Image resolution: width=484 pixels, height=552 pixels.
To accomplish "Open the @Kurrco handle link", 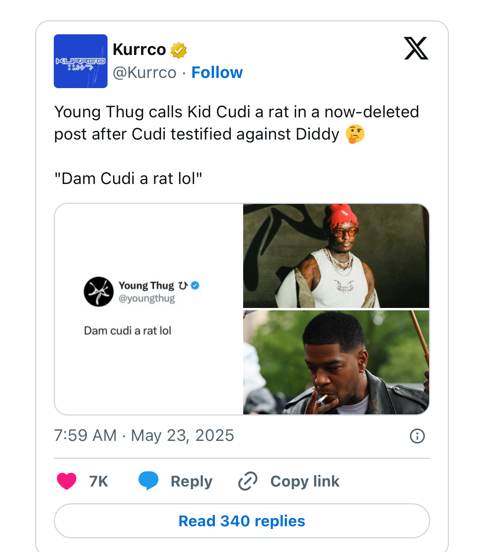I will pos(145,73).
